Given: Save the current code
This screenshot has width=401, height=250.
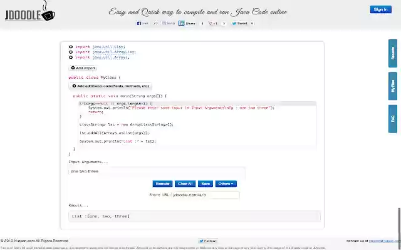Looking at the screenshot, I should 206,184.
